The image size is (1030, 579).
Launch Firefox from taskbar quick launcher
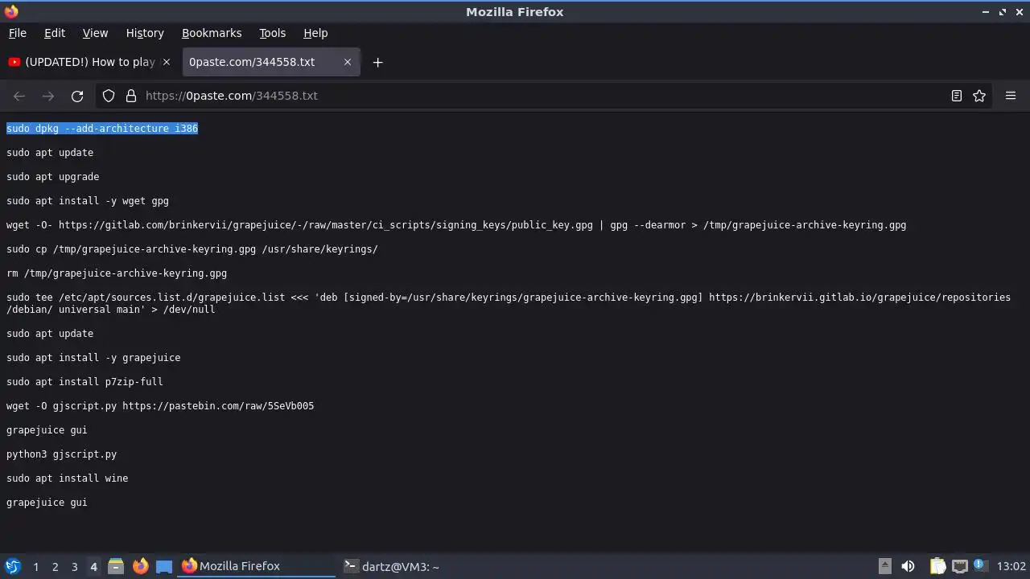pos(140,566)
